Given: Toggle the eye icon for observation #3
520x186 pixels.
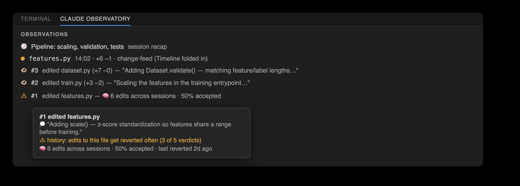Looking at the screenshot, I should click(x=24, y=70).
